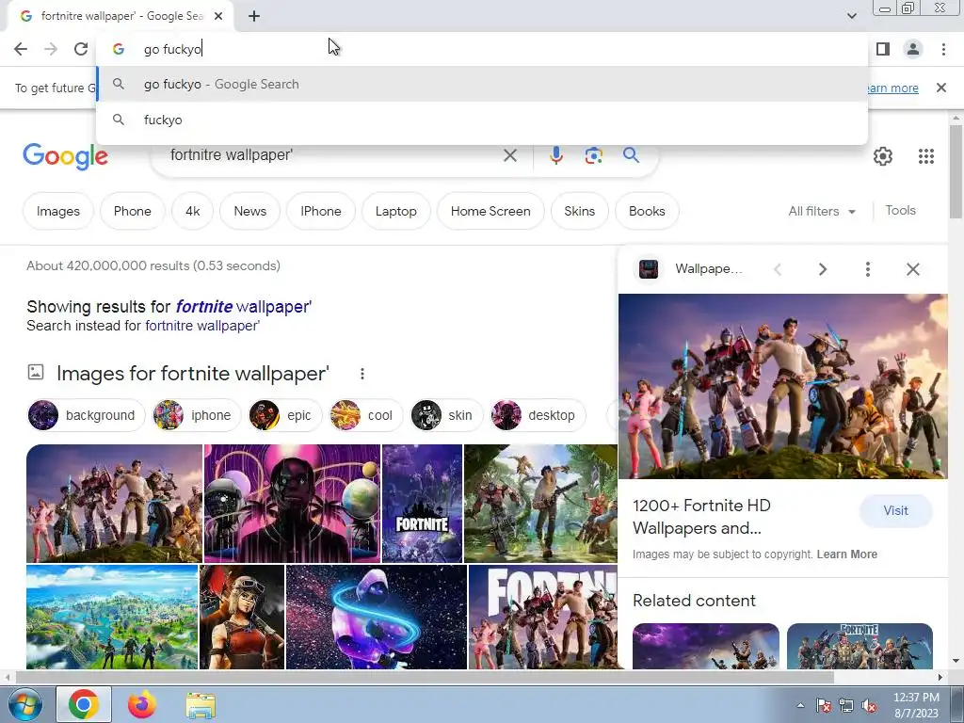Select the Home Screen filter chip

click(x=490, y=211)
